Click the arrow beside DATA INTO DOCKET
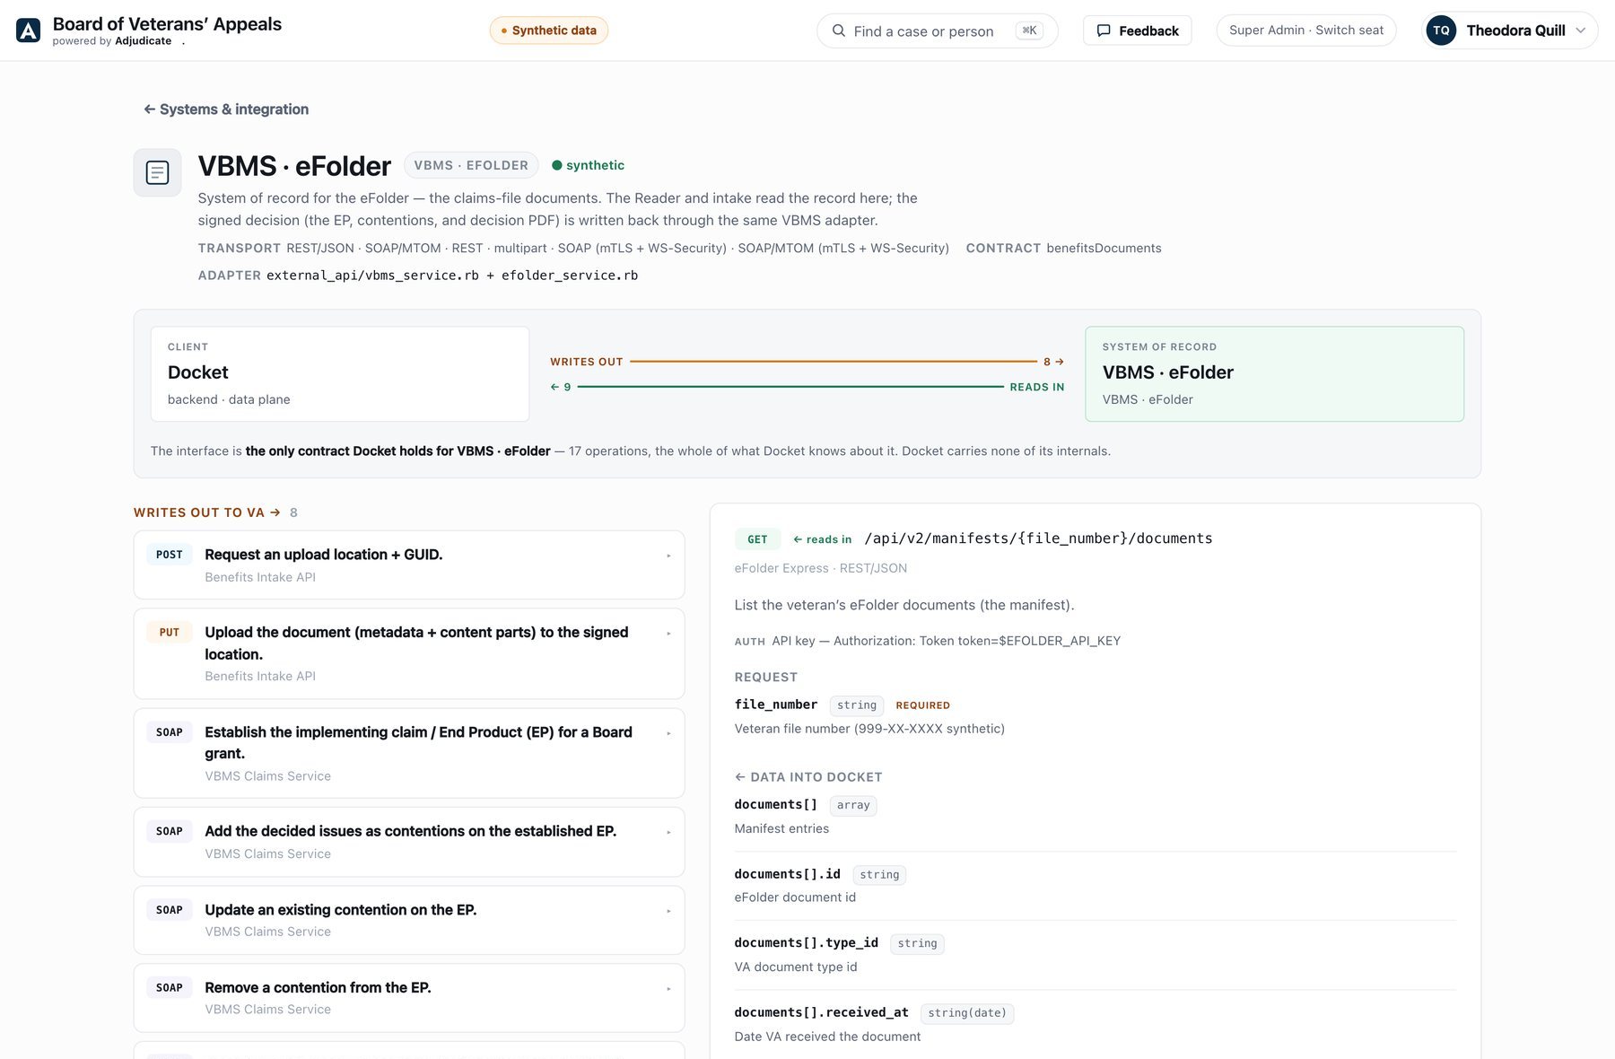The width and height of the screenshot is (1615, 1059). click(x=740, y=777)
